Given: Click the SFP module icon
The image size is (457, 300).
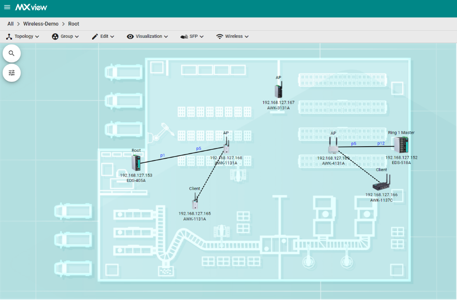Looking at the screenshot, I should [184, 36].
